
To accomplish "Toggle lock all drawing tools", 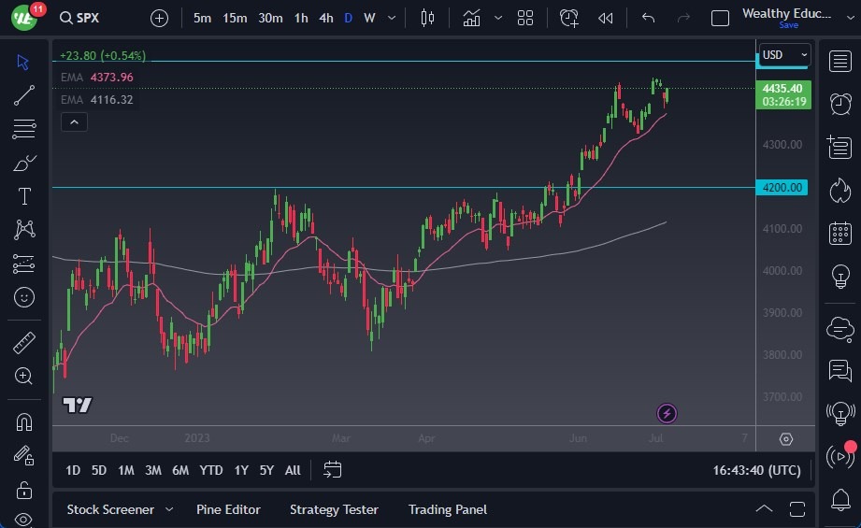I will (24, 490).
